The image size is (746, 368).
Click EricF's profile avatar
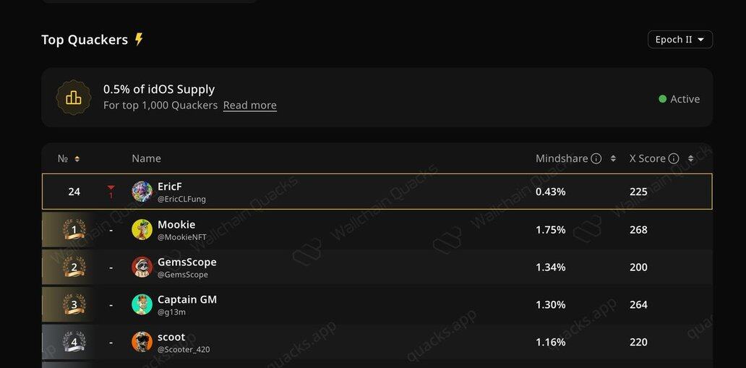pyautogui.click(x=142, y=192)
